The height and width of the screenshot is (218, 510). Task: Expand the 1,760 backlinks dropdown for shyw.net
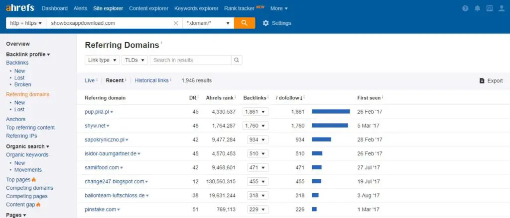pyautogui.click(x=255, y=126)
